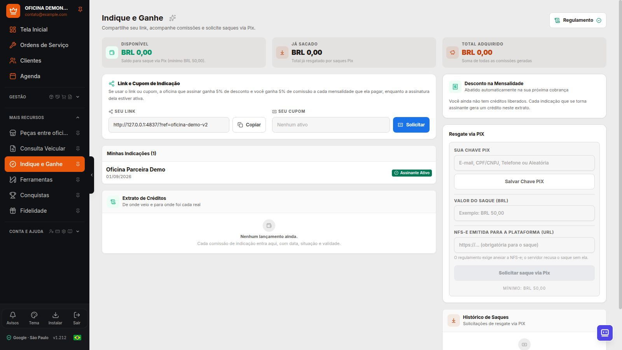Pin Peças entre oficinas item
This screenshot has width=622, height=350.
[78, 133]
